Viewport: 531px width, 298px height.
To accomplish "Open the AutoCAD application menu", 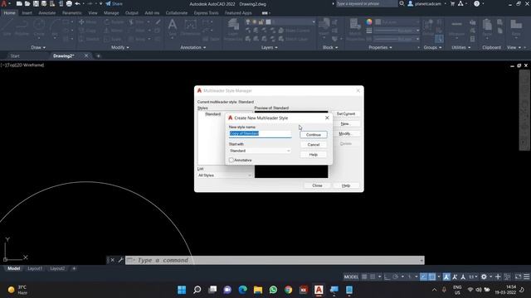I will [4, 3].
